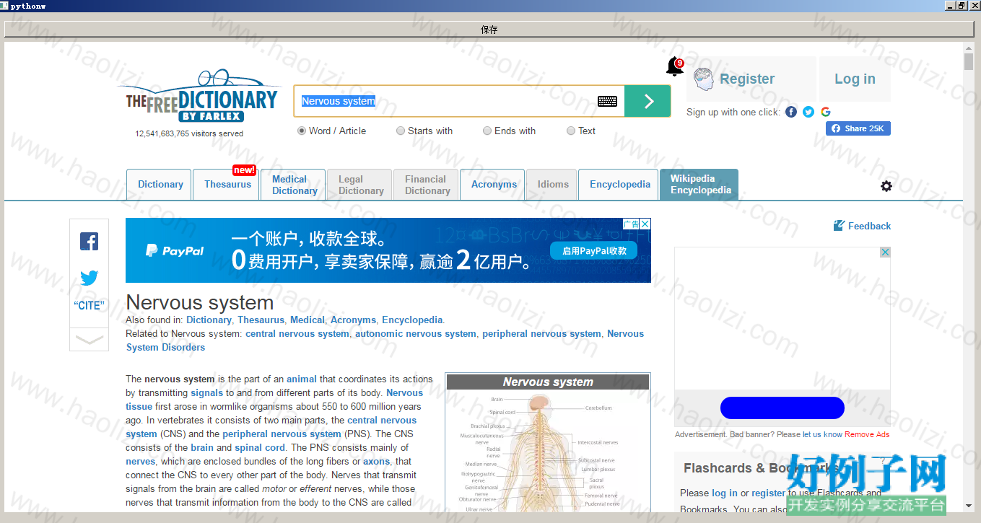Click PayPal 启用PayPal收款 button
Viewport: 981px width, 523px height.
[594, 251]
